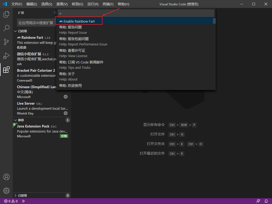The height and width of the screenshot is (204, 272).
Task: Open the Search view in activity bar
Action: point(6,28)
